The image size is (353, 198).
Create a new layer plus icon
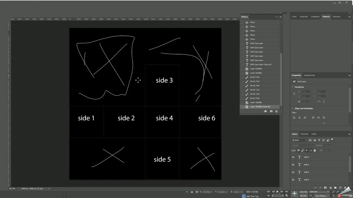click(x=340, y=188)
